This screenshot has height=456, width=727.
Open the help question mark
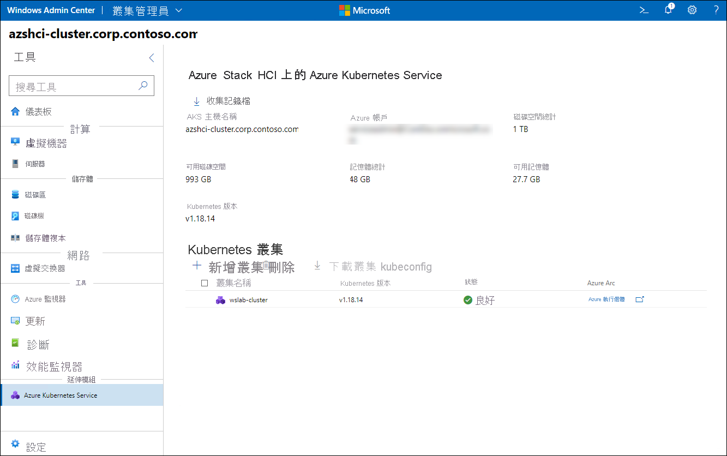[716, 10]
